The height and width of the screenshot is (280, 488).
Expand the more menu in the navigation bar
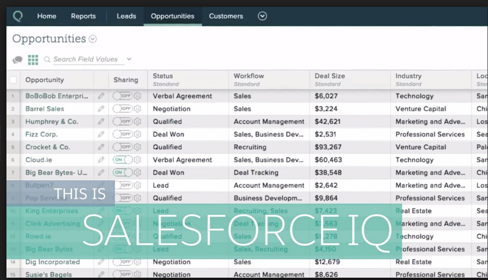click(x=262, y=16)
